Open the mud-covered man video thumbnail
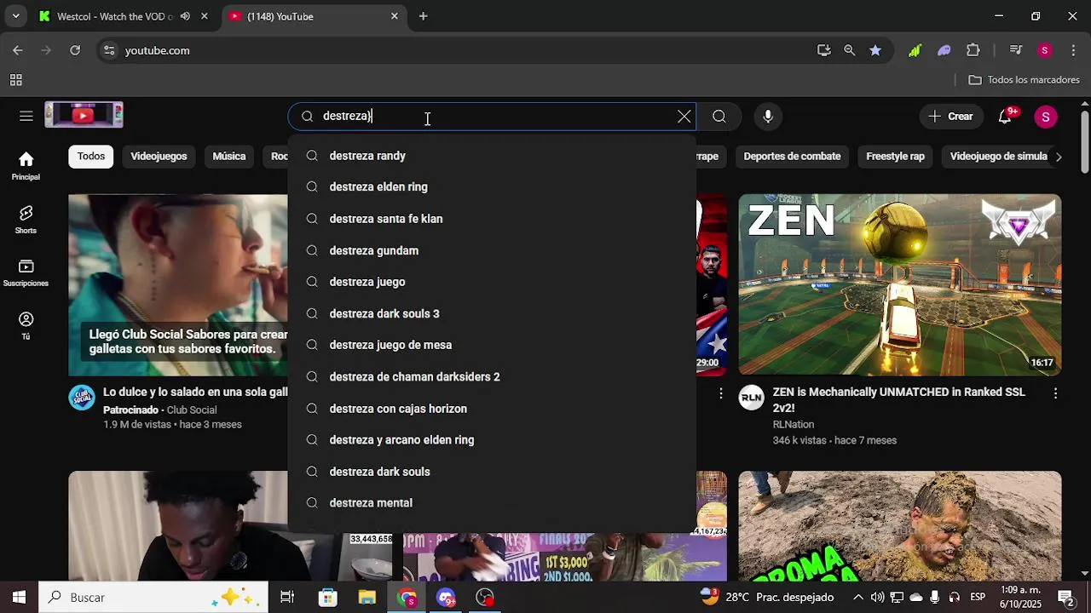This screenshot has height=613, width=1091. tap(900, 526)
